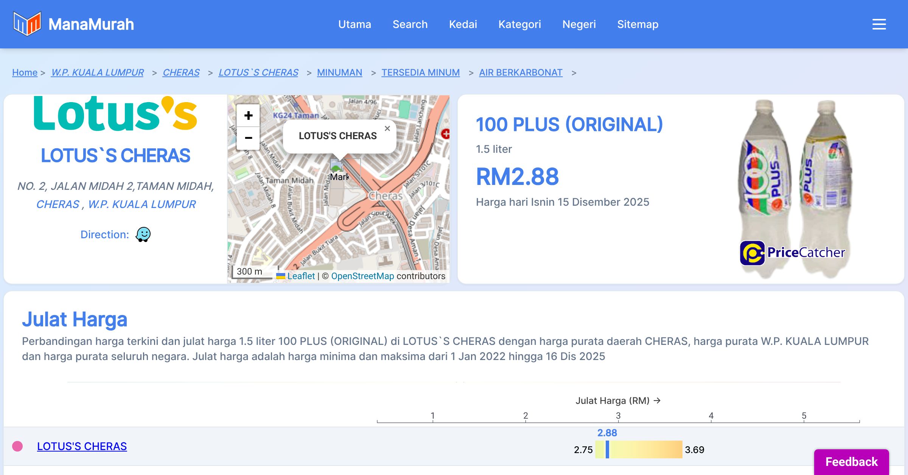
Task: Click the map marker for Lotus's
Action: [x=336, y=166]
